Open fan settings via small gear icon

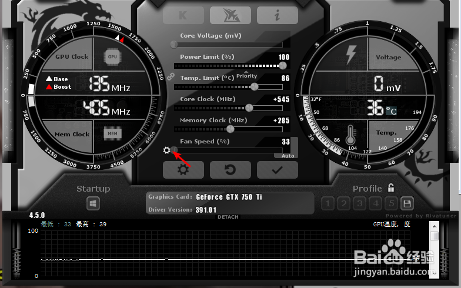click(x=167, y=150)
